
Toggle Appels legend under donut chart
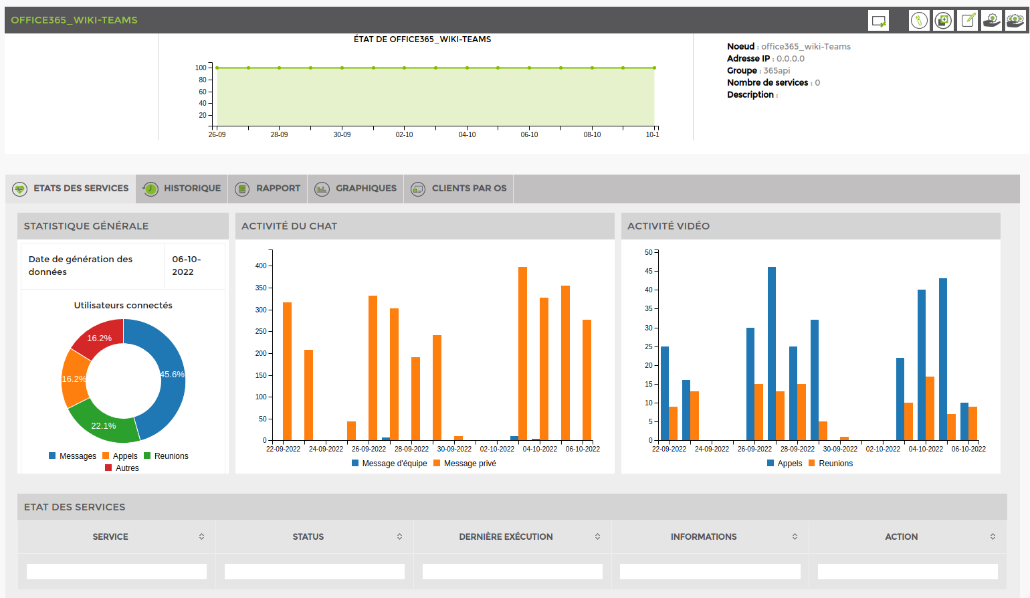coord(120,456)
